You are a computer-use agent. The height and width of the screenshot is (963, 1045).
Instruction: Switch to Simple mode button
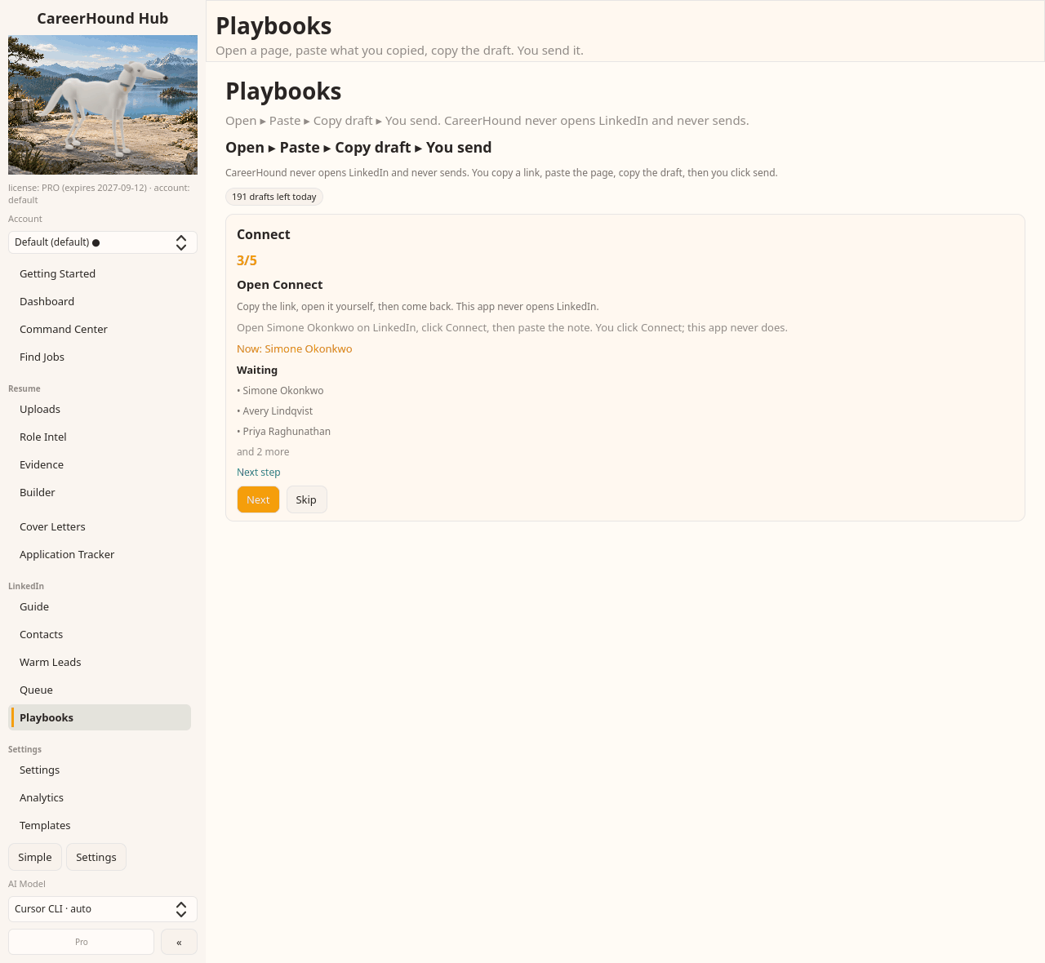click(x=35, y=857)
